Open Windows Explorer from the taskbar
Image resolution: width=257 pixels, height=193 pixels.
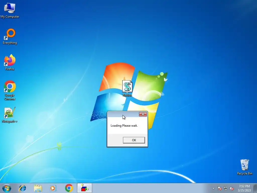coord(38,188)
